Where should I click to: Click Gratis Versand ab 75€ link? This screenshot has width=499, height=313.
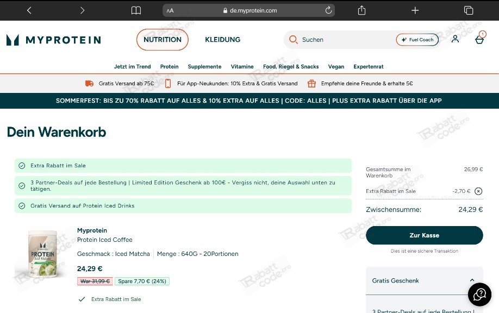[x=126, y=83]
